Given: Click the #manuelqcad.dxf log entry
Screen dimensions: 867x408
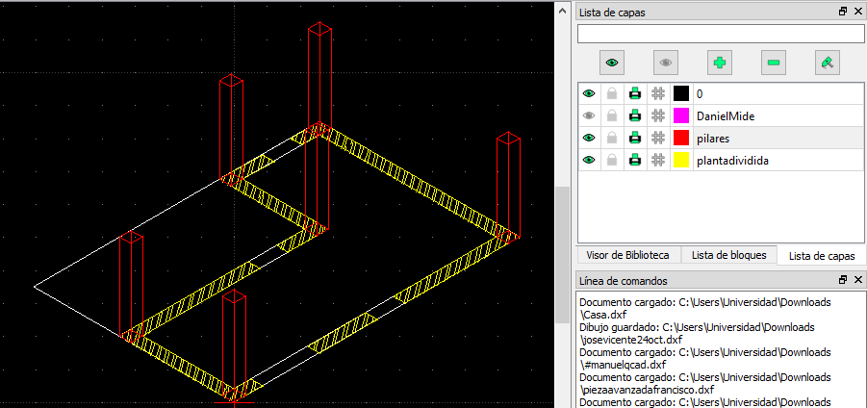Looking at the screenshot, I should (705, 358).
